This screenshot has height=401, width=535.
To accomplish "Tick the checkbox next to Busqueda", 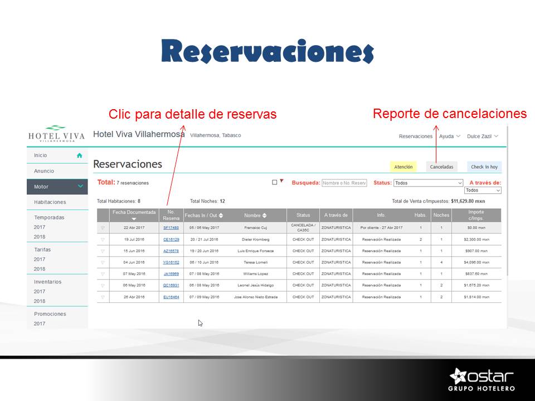I will pos(274,183).
